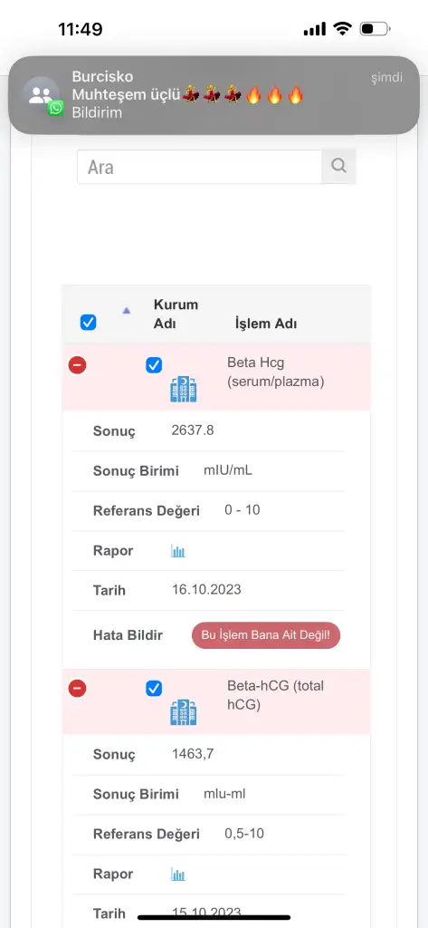Toggle the select-all checkbox in the table header

point(88,323)
